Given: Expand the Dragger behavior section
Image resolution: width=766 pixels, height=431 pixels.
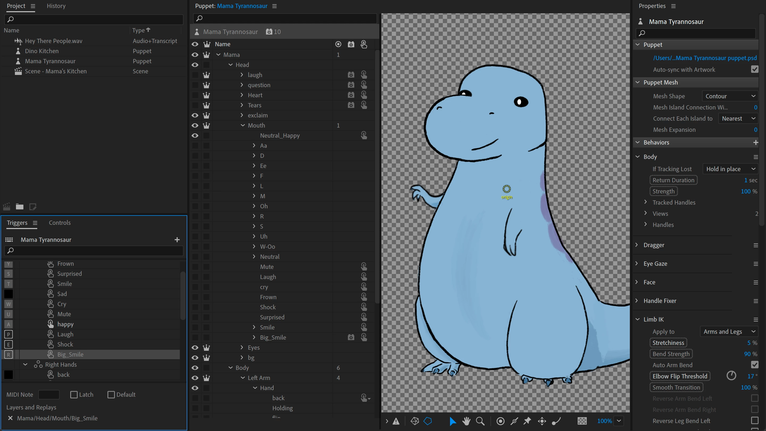Looking at the screenshot, I should click(637, 245).
